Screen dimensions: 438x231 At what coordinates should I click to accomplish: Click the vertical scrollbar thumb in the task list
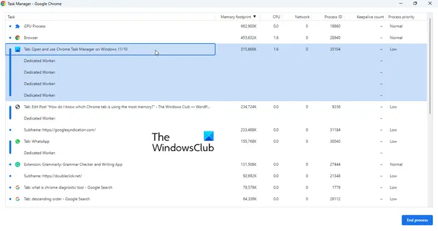point(430,66)
